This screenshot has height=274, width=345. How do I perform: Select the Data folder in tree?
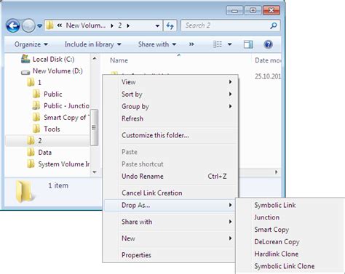coord(45,153)
